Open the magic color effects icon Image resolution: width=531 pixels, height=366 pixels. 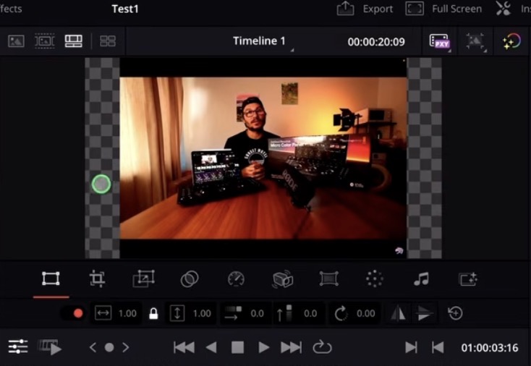tap(511, 41)
